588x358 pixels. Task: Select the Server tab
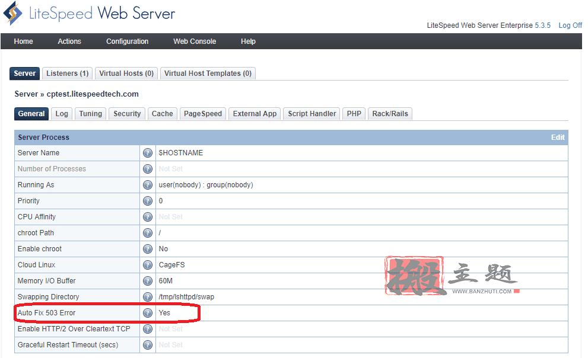tap(25, 73)
